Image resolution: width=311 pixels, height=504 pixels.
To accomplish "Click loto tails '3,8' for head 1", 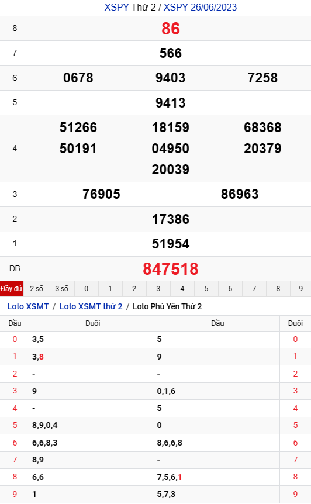I will tap(38, 357).
